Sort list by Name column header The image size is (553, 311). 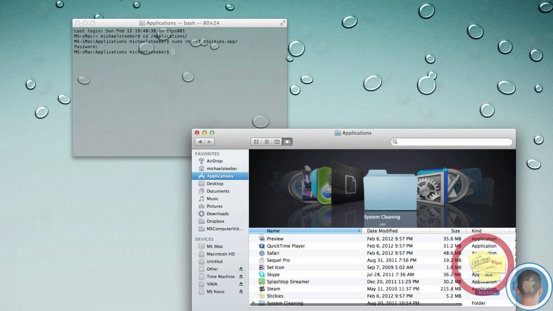tap(305, 231)
